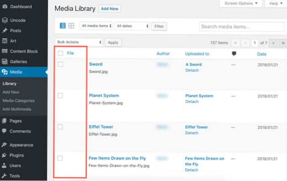287x181 pixels.
Task: Open the Bulk Actions dropdown
Action: point(78,42)
